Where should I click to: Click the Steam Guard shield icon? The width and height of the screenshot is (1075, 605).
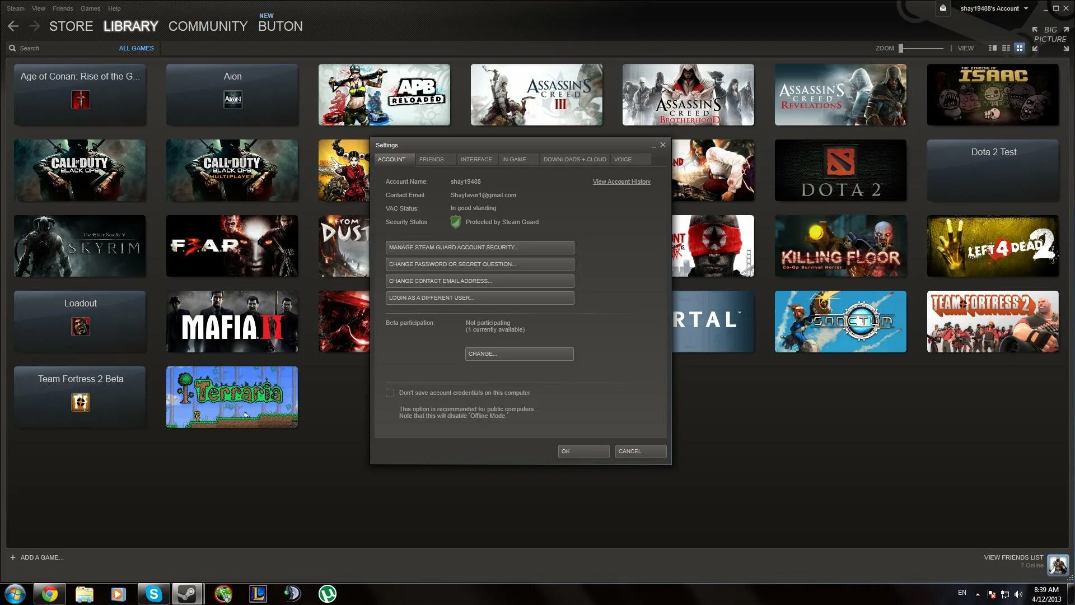(x=456, y=222)
